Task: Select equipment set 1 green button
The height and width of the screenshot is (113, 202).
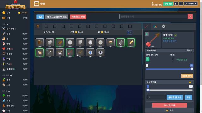Action: (148, 59)
